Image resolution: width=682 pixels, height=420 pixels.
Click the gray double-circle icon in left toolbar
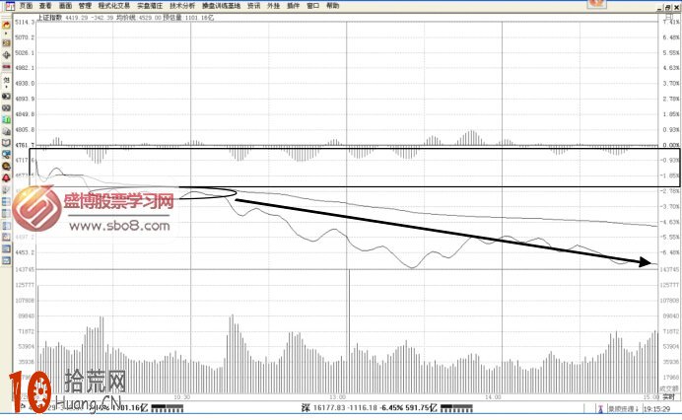(6, 107)
